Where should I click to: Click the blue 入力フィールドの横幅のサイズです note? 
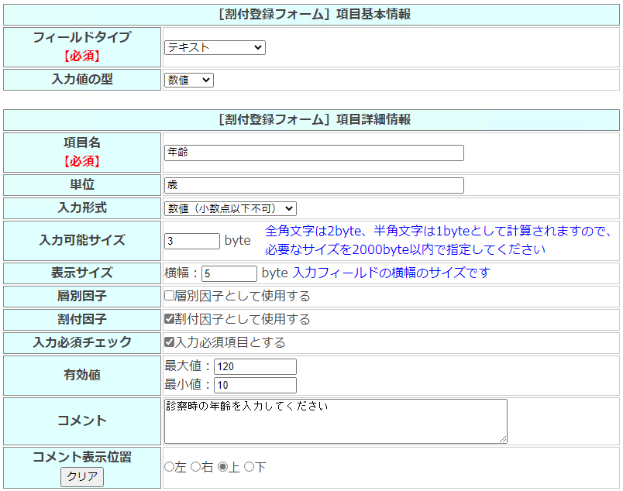coord(391,273)
